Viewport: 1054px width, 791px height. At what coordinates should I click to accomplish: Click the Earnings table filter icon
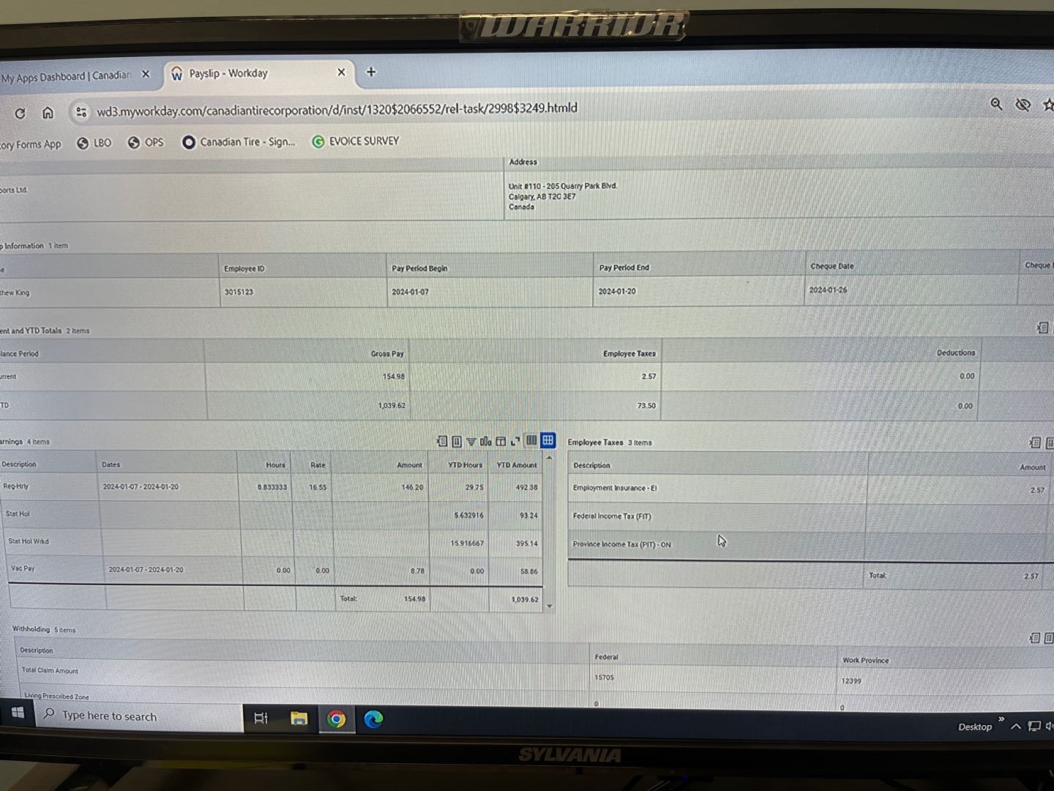pos(471,441)
